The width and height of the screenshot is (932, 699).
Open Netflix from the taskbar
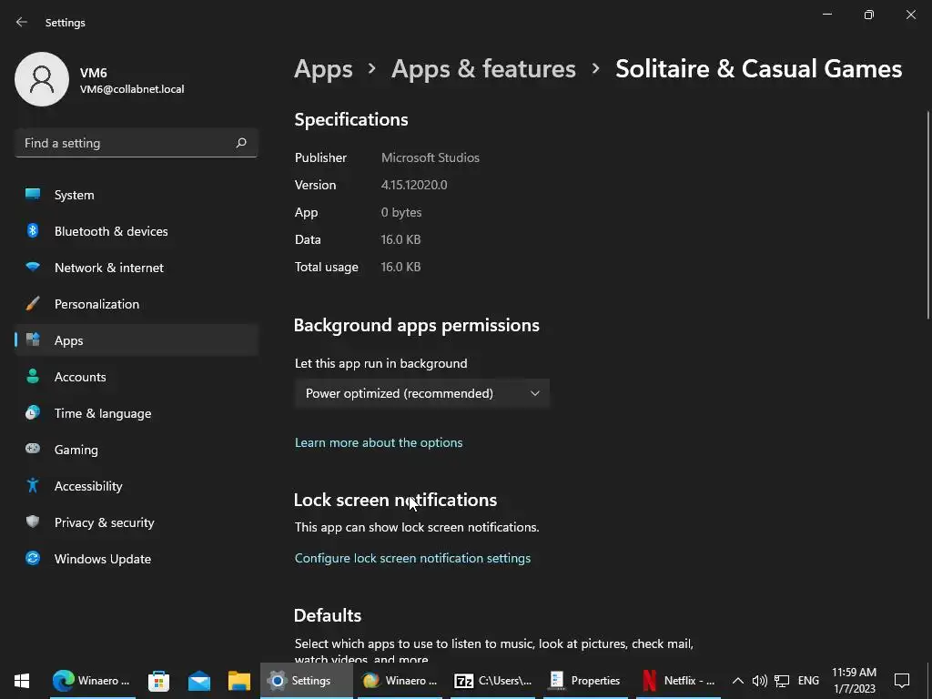click(x=678, y=681)
